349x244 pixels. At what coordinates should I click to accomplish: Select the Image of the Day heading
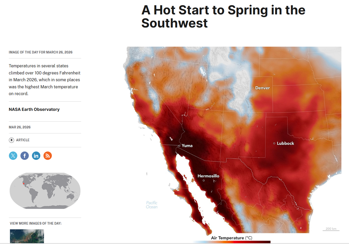click(41, 52)
